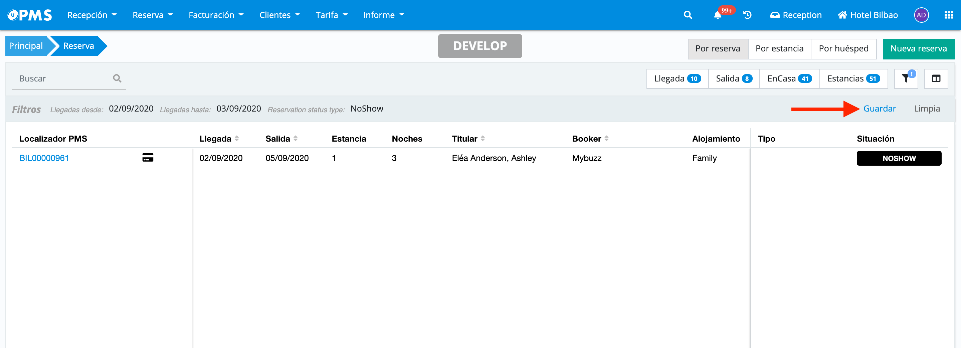The width and height of the screenshot is (961, 348).
Task: Show the Llegada arrivals tab
Action: [x=677, y=78]
